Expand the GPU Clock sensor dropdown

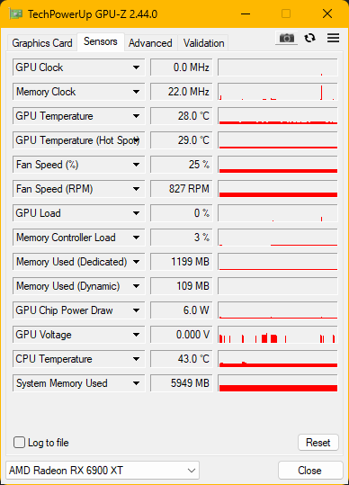[136, 67]
